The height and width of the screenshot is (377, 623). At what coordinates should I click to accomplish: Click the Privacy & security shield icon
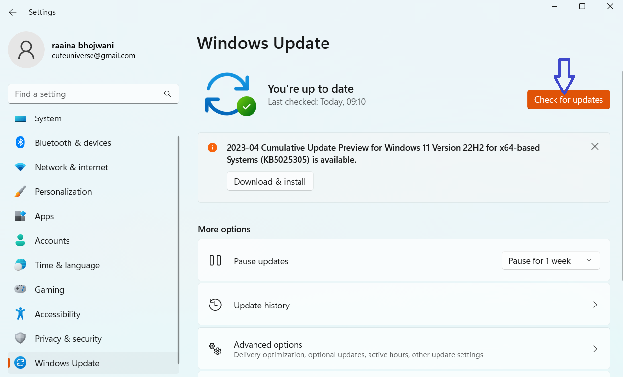20,338
